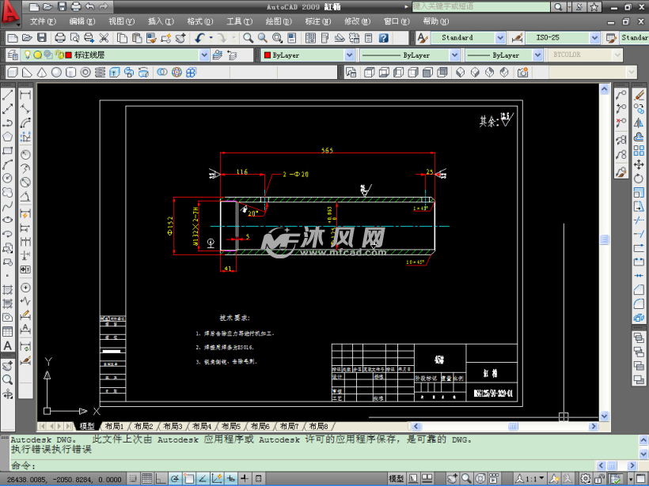Viewport: 649px width, 486px height.
Task: Click the annotation scale 1:1 button
Action: (529, 479)
